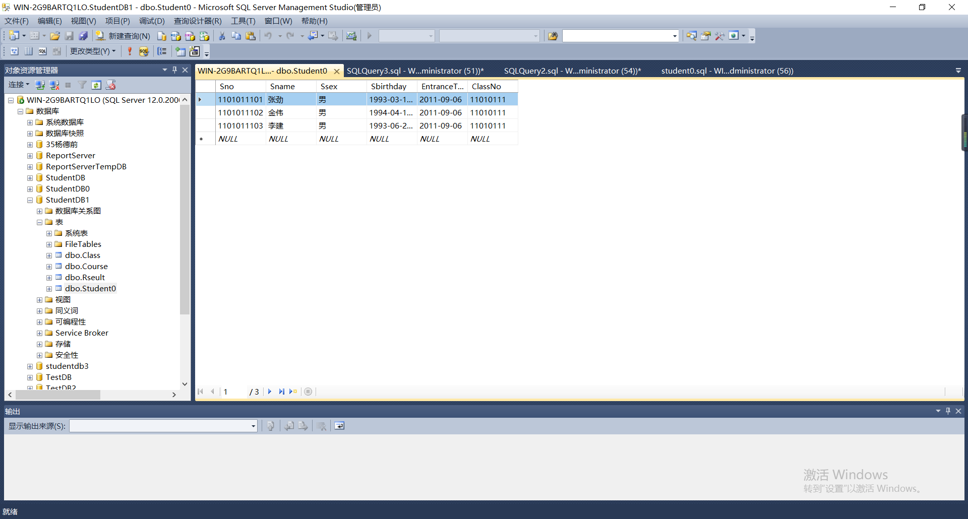This screenshot has height=519, width=968.
Task: Expand the 系统数据库 folder
Action: [x=30, y=122]
